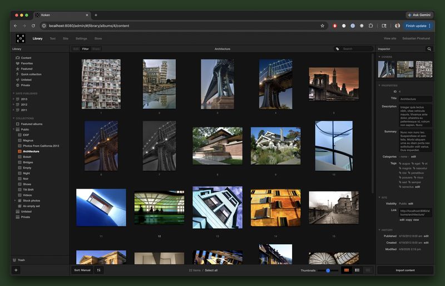This screenshot has height=286, width=445.
Task: Collapse the Public album set
Action: pos(13,130)
